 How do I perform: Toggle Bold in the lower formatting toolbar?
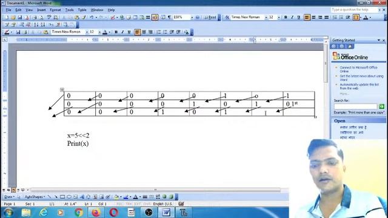[x=116, y=32]
